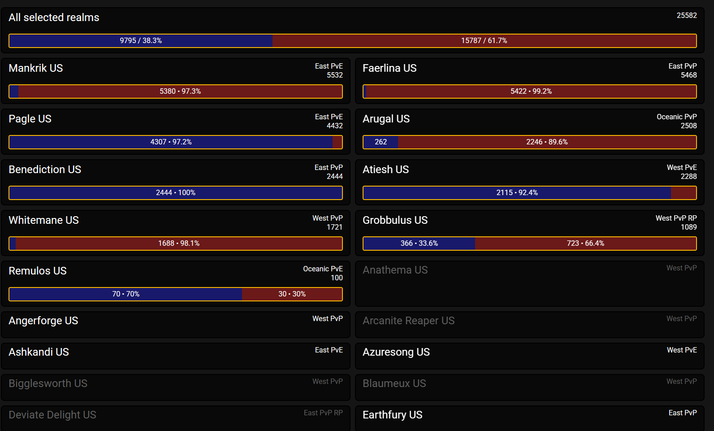
Task: Click the red 1688 • 98.1% Whitemane bar
Action: (x=179, y=244)
